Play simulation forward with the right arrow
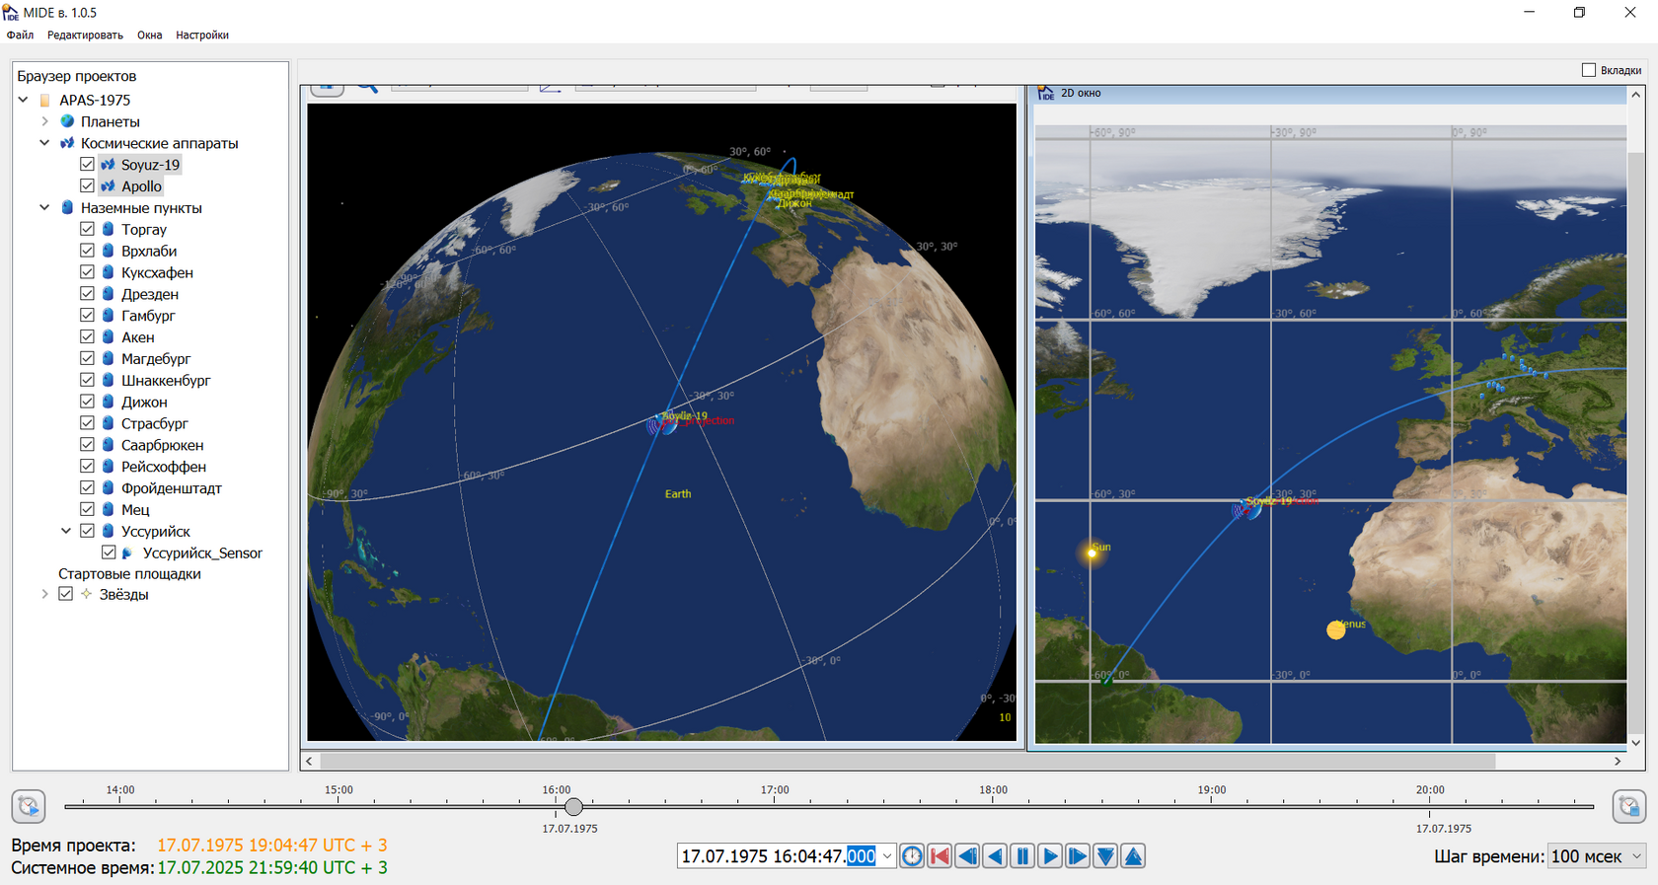 pos(1050,856)
